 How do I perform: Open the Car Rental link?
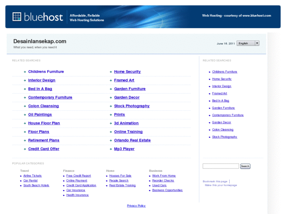pyautogui.click(x=30, y=181)
